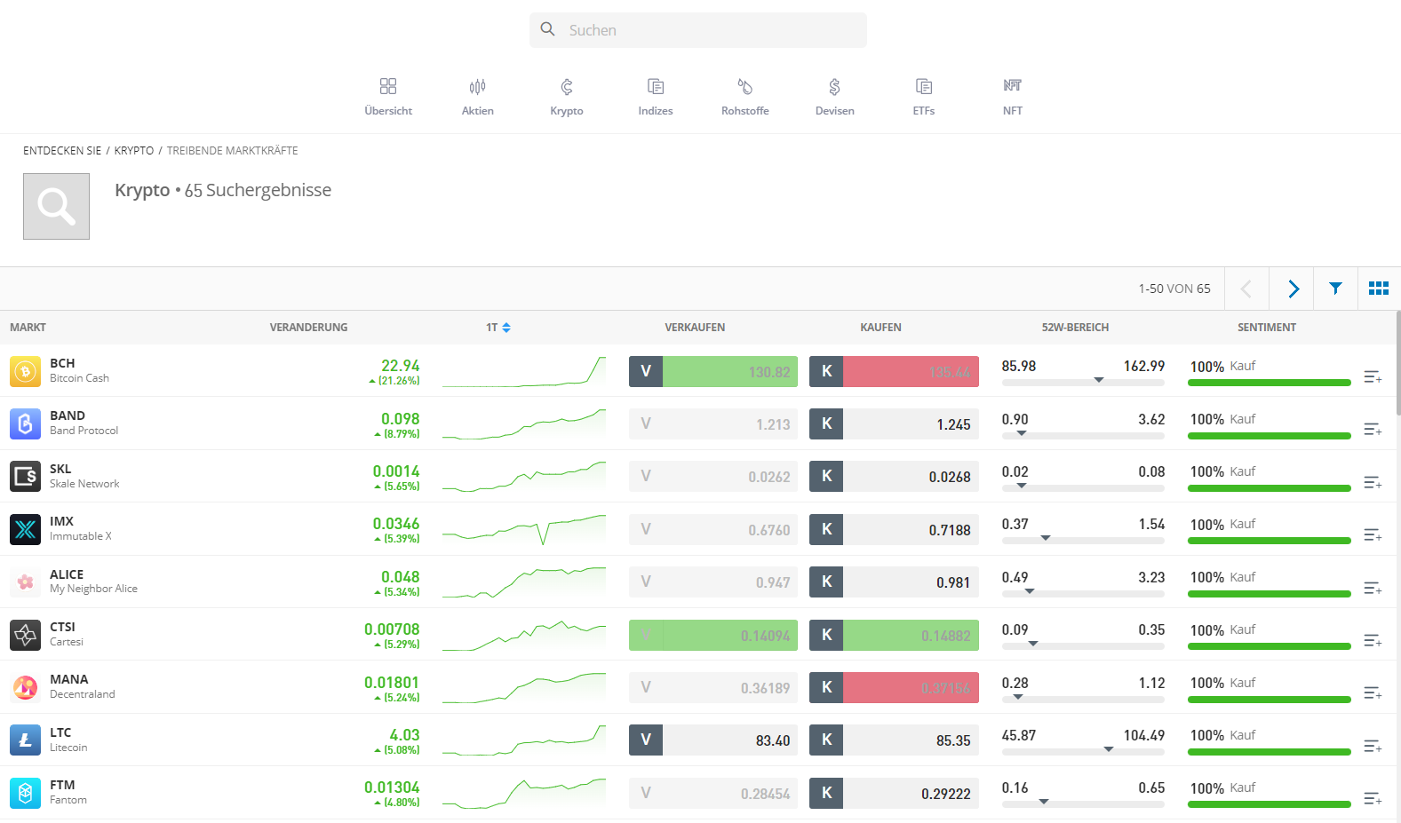Sort by VERANDERUNG column header
Image resolution: width=1401 pixels, height=823 pixels.
pos(308,328)
